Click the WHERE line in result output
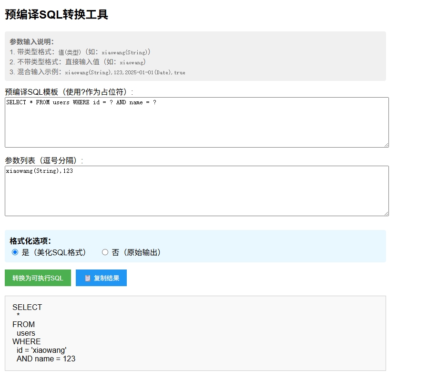Viewport: 428px width, 389px height. [27, 341]
